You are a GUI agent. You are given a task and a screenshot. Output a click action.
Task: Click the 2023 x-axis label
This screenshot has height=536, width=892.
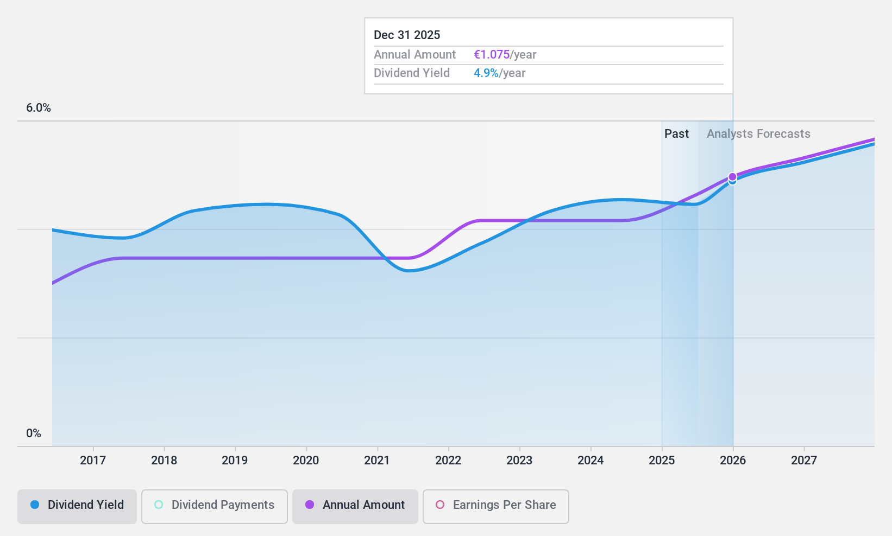click(519, 461)
